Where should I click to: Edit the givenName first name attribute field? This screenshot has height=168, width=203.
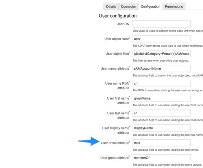[x=162, y=98]
